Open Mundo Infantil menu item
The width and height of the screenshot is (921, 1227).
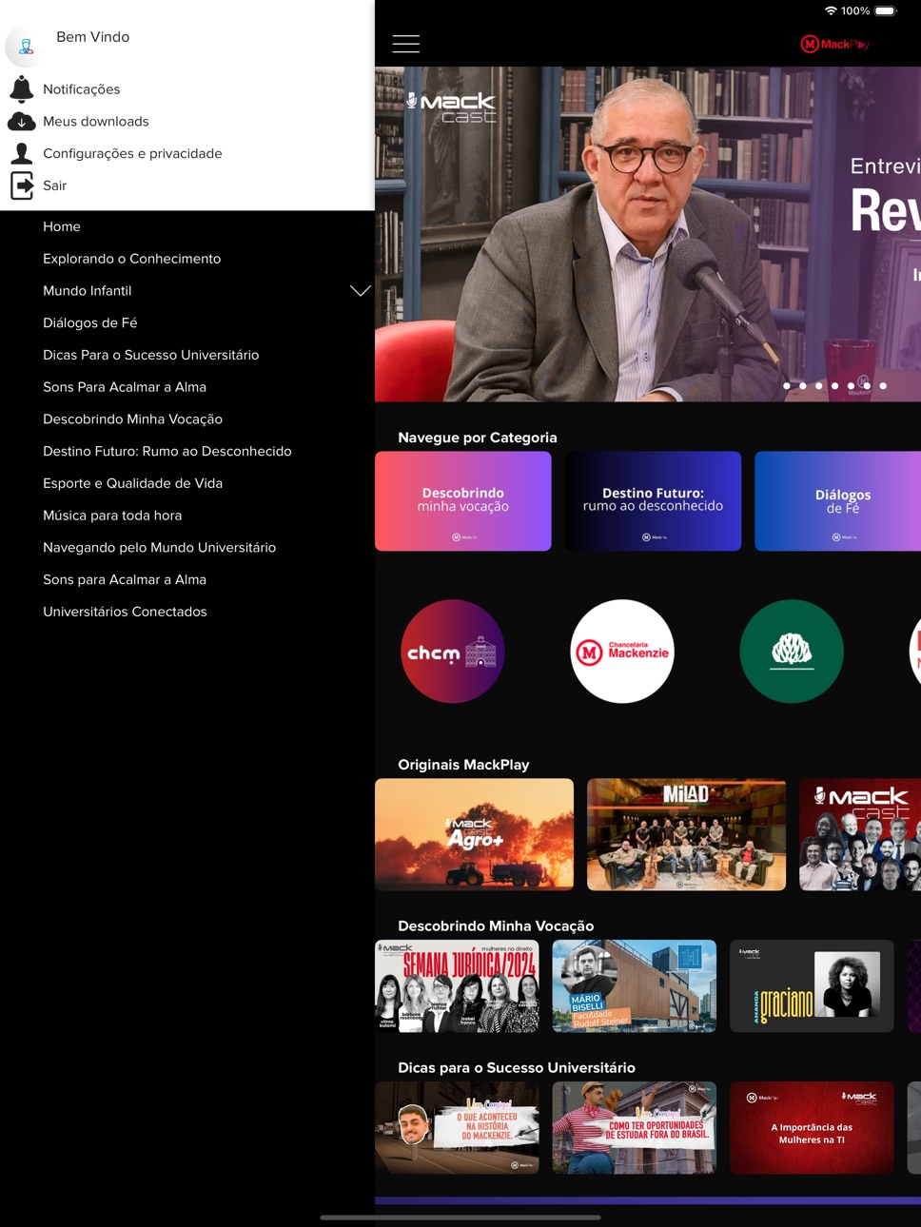88,291
